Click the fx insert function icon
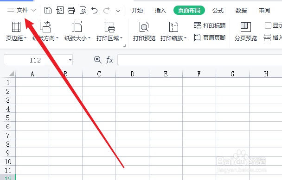282x180 pixels. (x=109, y=60)
